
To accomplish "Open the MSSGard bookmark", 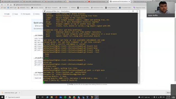I will tap(72, 8).
